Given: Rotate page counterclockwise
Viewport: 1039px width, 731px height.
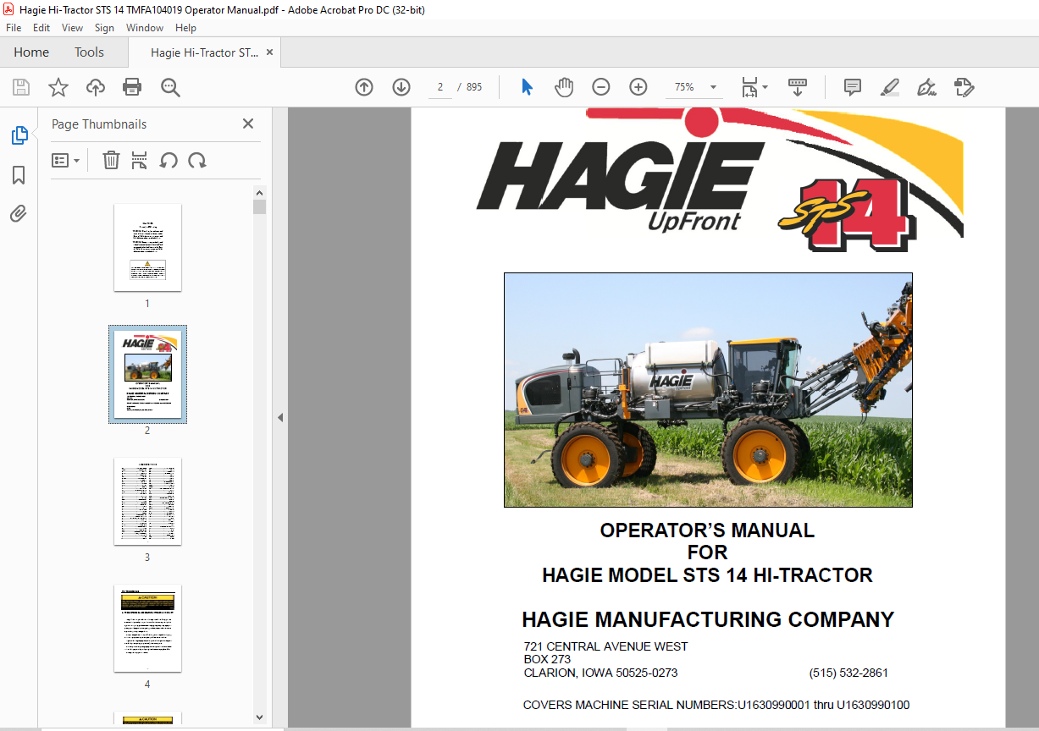Looking at the screenshot, I should (x=169, y=160).
